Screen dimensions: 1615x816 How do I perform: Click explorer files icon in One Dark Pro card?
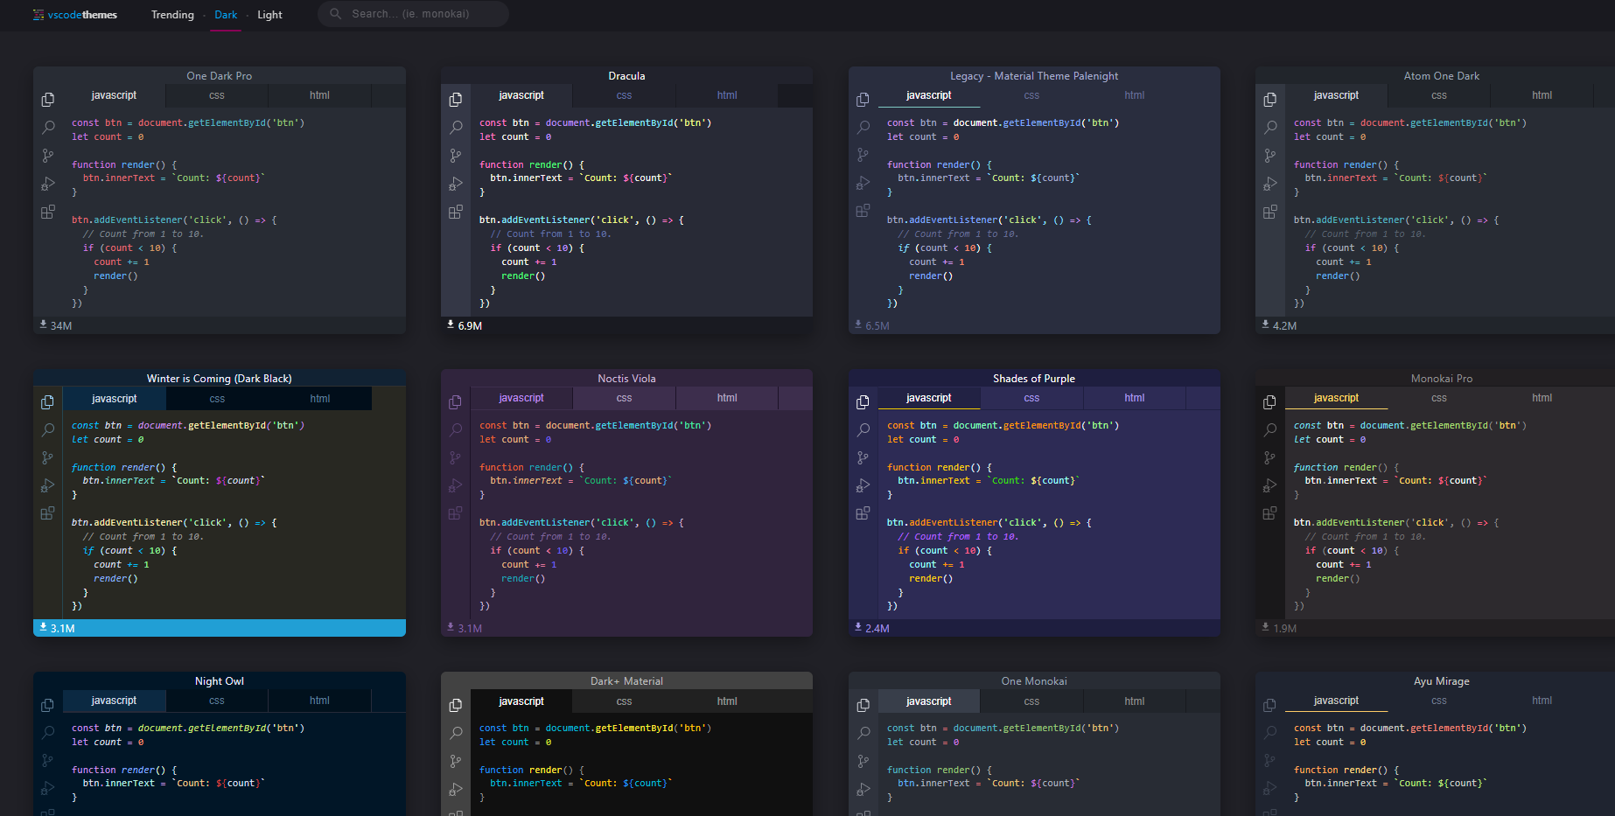click(48, 100)
